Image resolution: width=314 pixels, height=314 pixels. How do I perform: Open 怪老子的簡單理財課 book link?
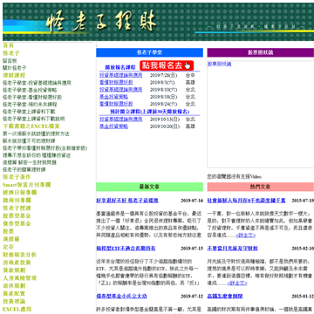(x=24, y=169)
